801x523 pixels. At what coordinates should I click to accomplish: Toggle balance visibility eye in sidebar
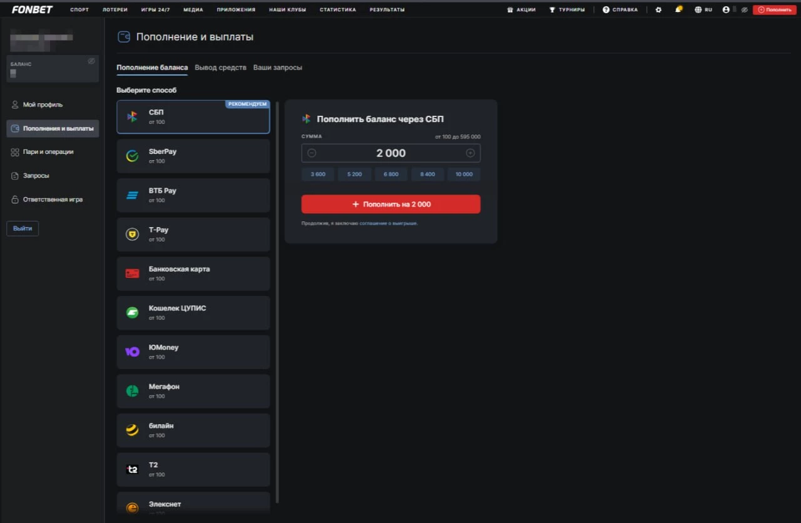(x=91, y=61)
